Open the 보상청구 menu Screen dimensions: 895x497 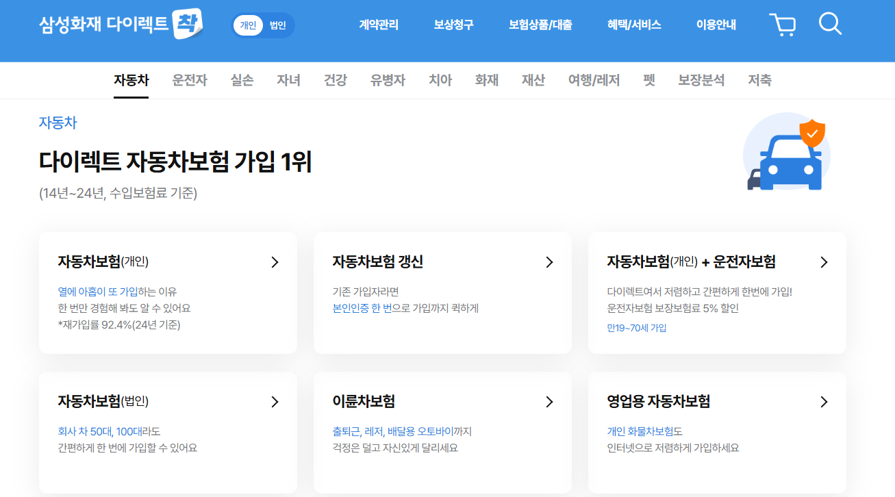point(453,25)
